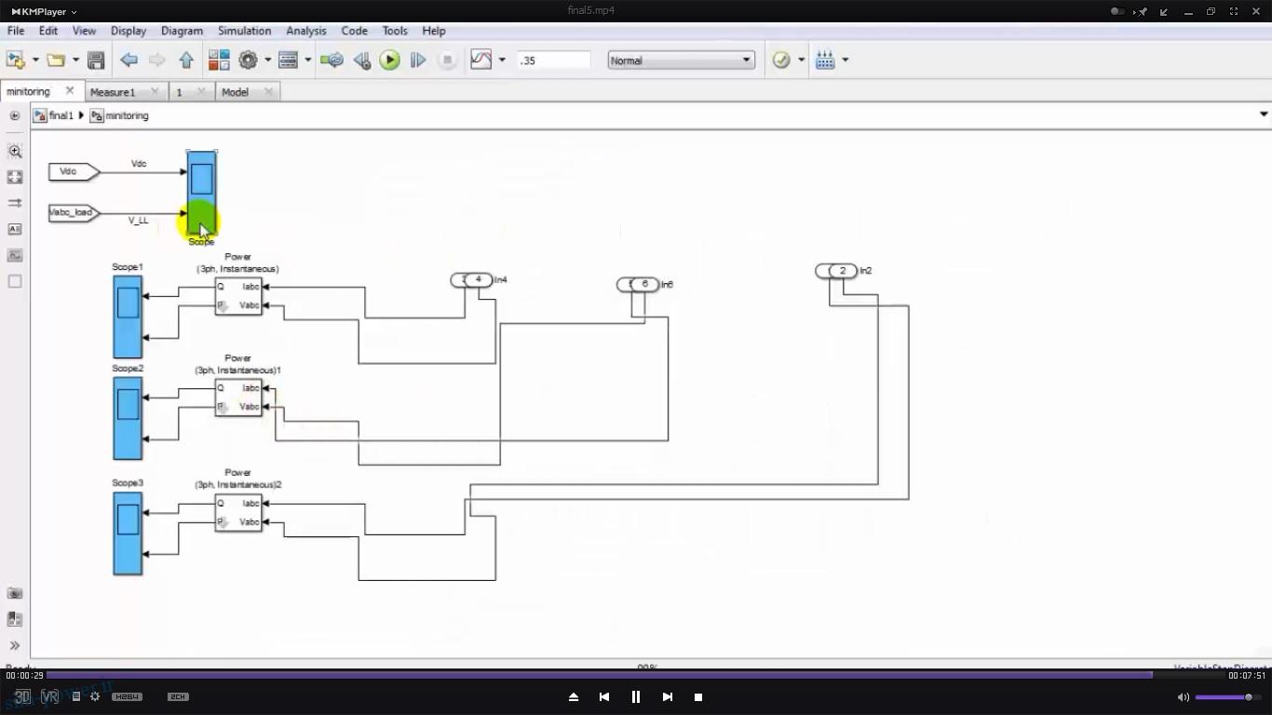Viewport: 1272px width, 715px height.
Task: Pause video playback in KMPlayer
Action: click(636, 696)
